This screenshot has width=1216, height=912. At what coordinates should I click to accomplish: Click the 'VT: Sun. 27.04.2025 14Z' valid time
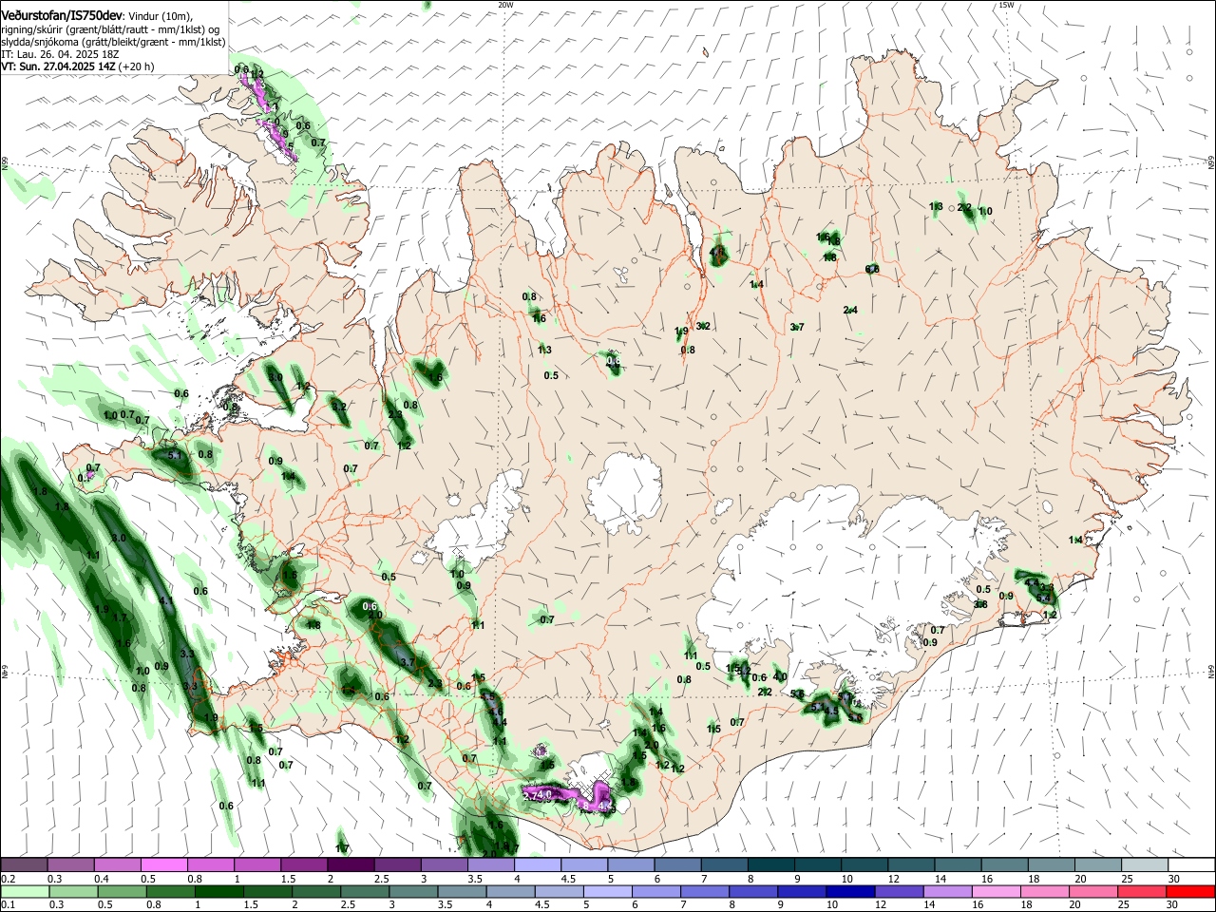(58, 66)
